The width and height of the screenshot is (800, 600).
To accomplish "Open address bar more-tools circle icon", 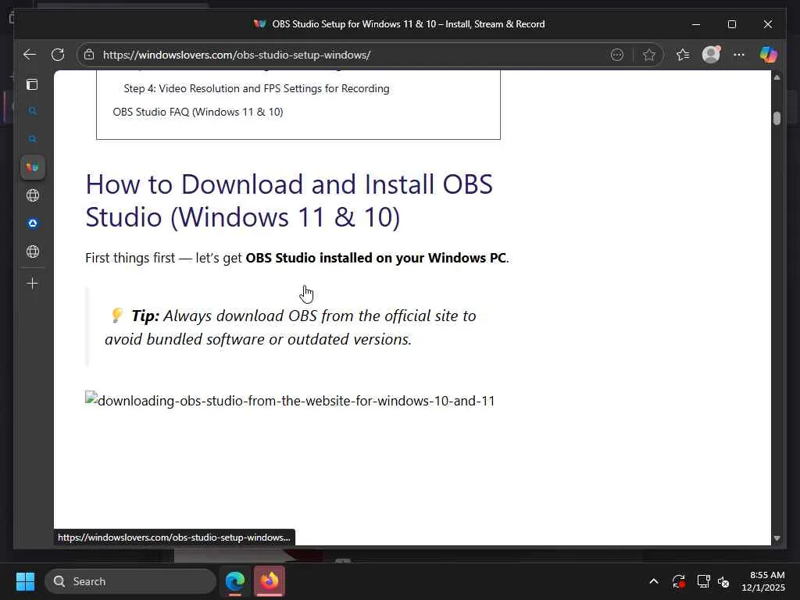I will (x=617, y=55).
